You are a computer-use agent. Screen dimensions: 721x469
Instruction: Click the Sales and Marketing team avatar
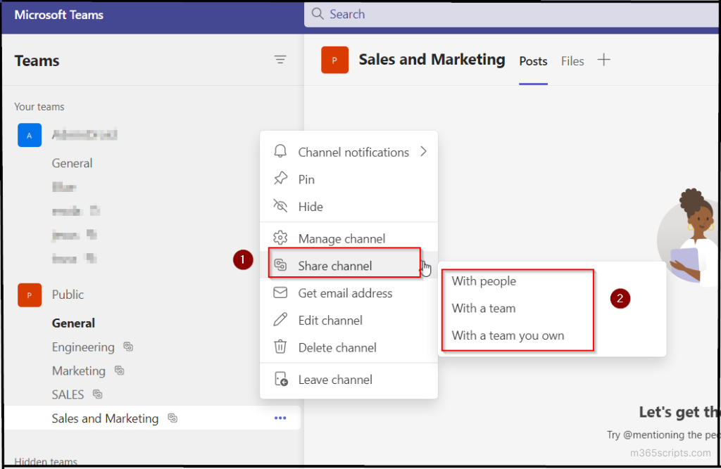point(334,60)
